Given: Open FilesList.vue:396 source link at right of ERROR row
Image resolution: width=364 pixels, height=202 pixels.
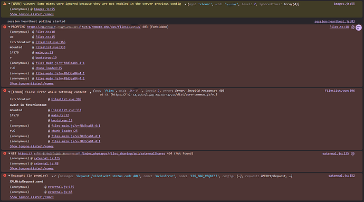Looking at the screenshot, I should click(x=340, y=91).
